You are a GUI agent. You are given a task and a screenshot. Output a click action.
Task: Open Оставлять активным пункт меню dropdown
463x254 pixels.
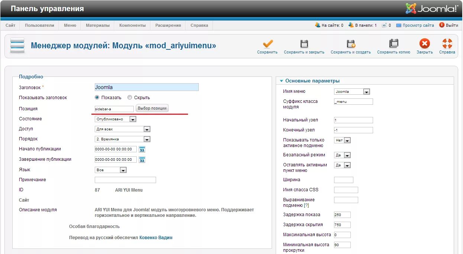(x=342, y=165)
